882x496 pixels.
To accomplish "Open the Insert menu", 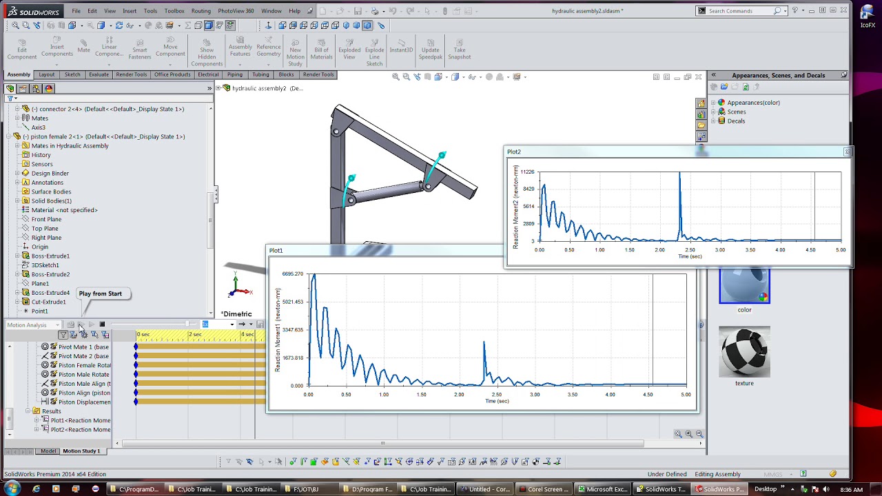I will [x=130, y=11].
